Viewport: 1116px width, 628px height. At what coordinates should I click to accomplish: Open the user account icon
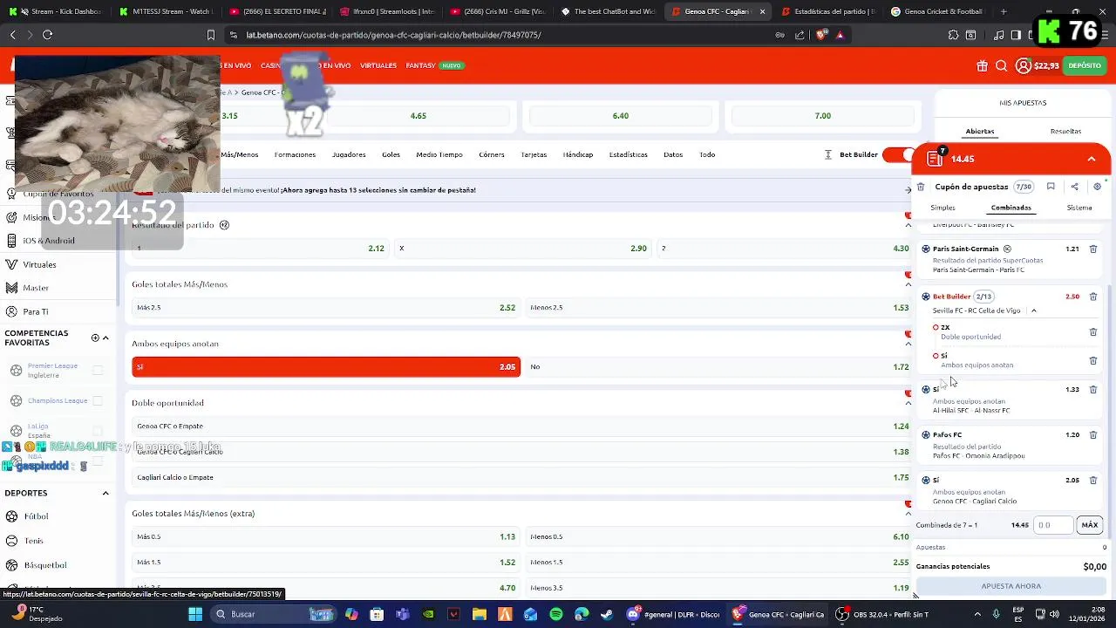point(1024,65)
